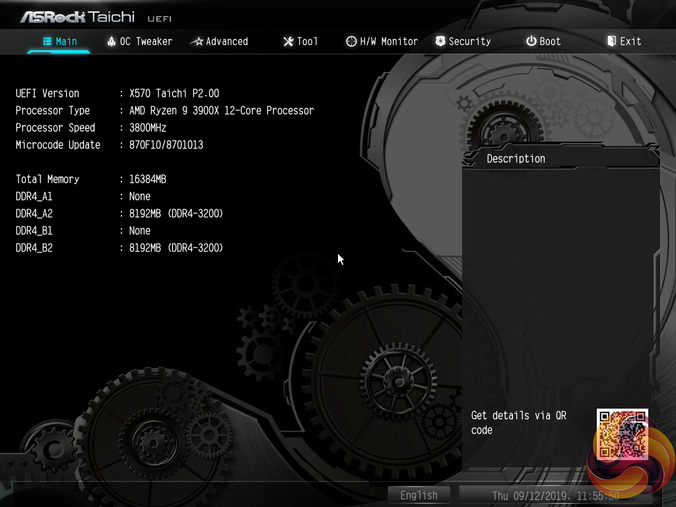Open the H/W Monitor tab
This screenshot has width=676, height=507.
[382, 42]
